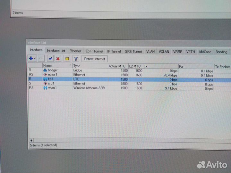
Task: Switch to the Interface tab
Action: click(36, 50)
